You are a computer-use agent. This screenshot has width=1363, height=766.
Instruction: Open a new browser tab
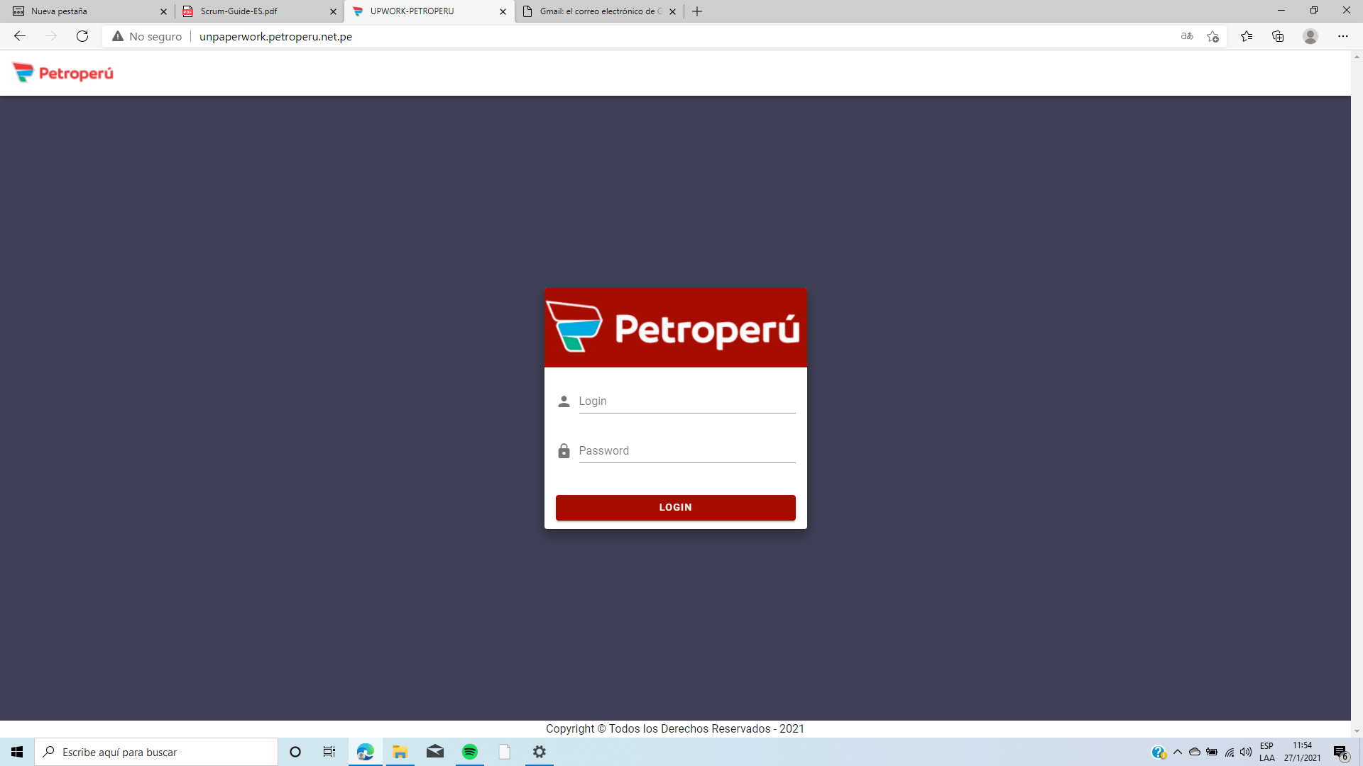pyautogui.click(x=697, y=11)
